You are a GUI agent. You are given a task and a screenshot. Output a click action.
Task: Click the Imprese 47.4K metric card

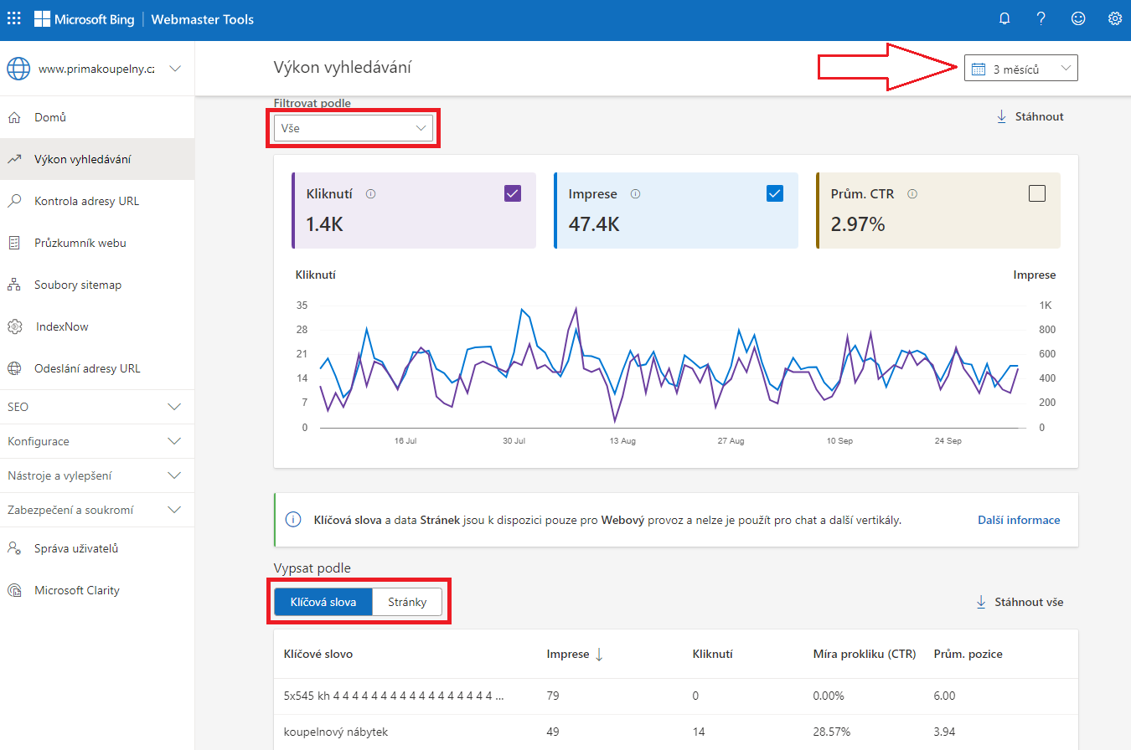coord(676,210)
